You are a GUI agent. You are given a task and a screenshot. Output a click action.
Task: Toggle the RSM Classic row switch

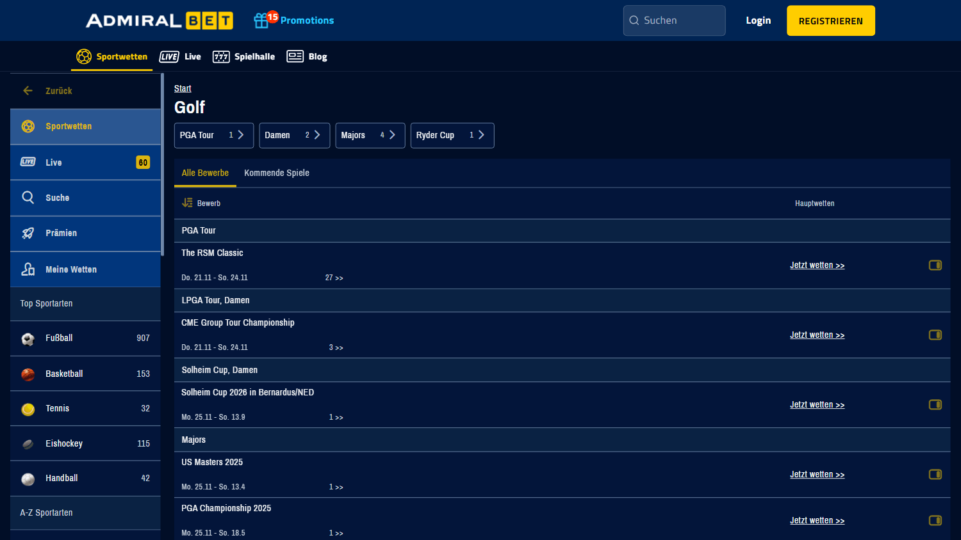(x=935, y=265)
